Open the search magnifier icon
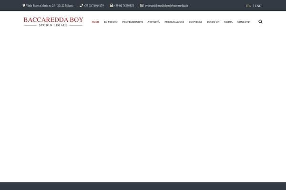Image resolution: width=286 pixels, height=190 pixels. (260, 22)
